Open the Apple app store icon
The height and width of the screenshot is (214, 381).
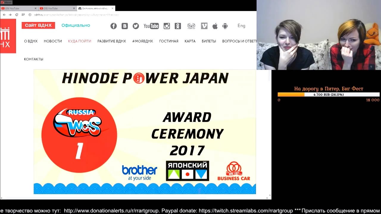[x=215, y=26]
